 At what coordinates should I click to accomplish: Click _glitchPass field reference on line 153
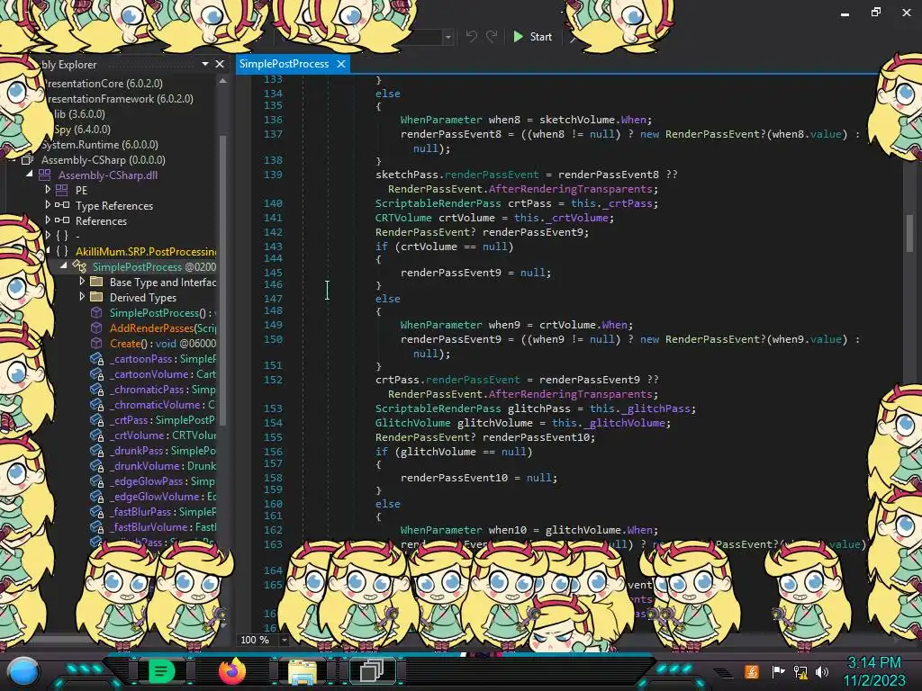658,408
